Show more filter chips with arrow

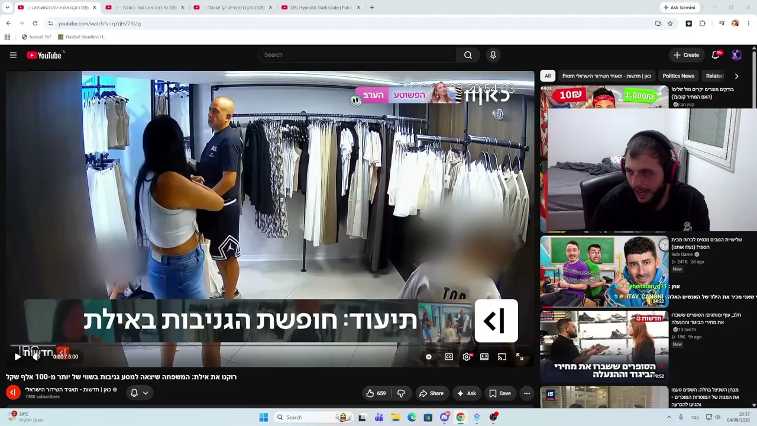click(736, 76)
